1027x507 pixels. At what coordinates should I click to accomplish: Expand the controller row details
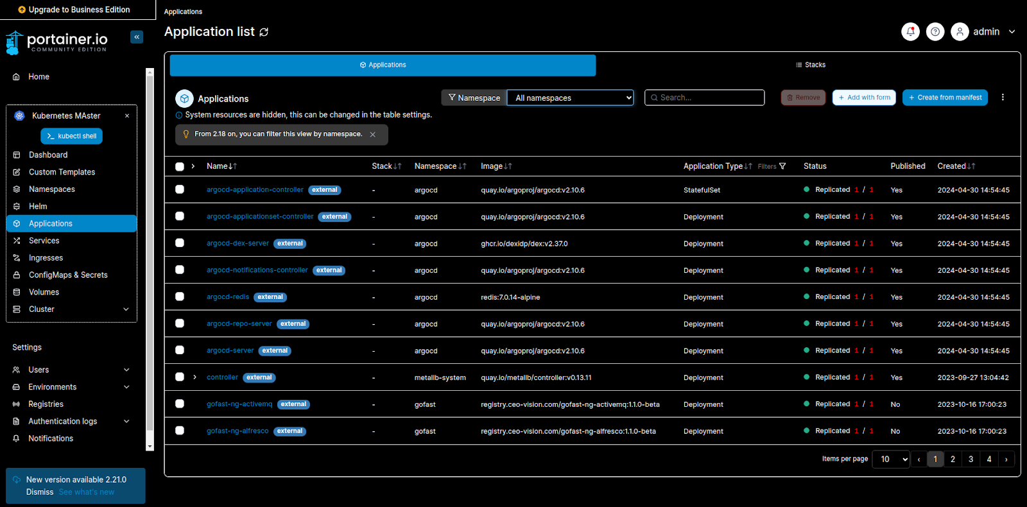click(x=195, y=377)
